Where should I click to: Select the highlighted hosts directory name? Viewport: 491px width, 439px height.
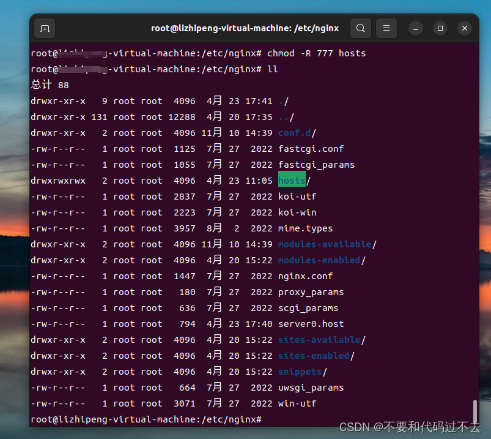[292, 180]
